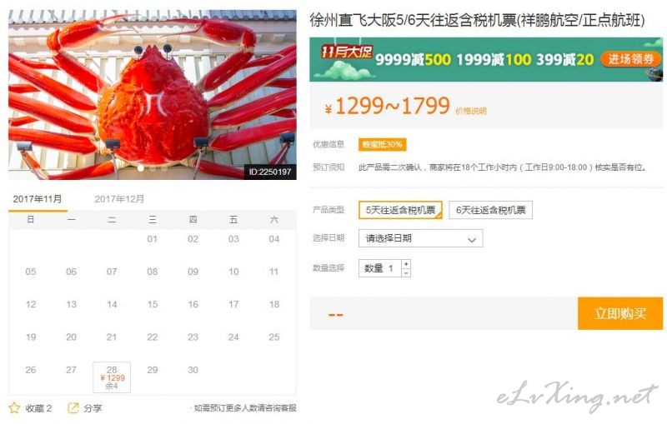Click the 蜂蜜抵30% discount tag

click(382, 144)
